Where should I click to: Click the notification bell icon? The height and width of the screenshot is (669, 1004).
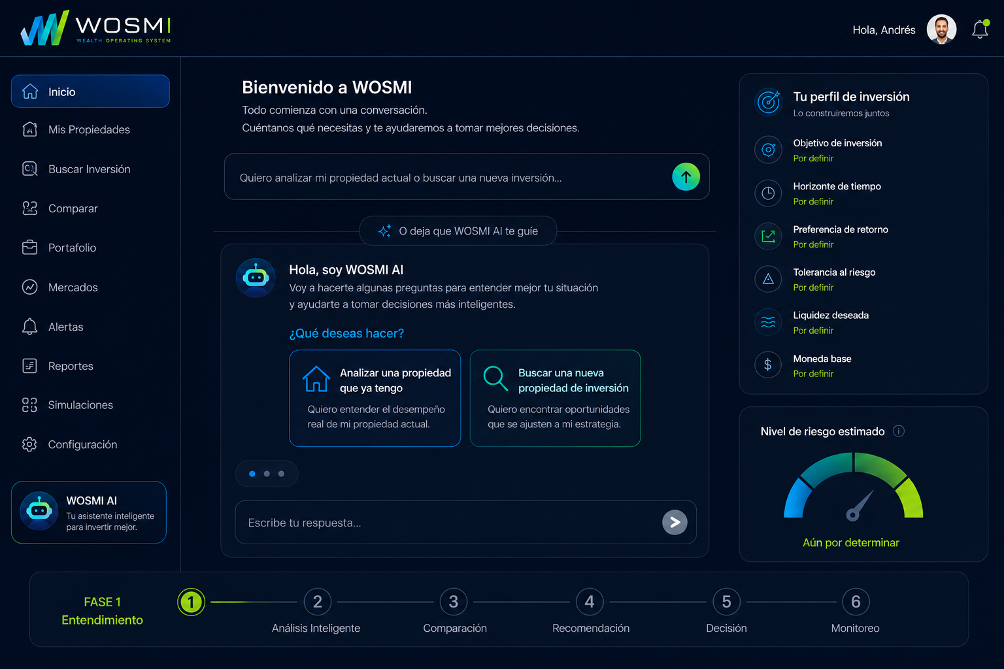980,29
